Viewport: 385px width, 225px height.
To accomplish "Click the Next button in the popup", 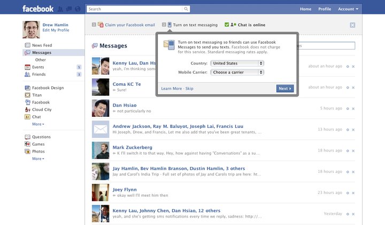I will (x=284, y=89).
